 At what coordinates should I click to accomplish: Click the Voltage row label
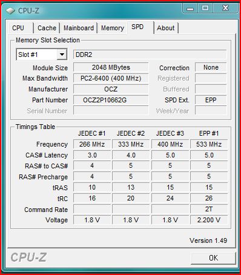pos(56,220)
